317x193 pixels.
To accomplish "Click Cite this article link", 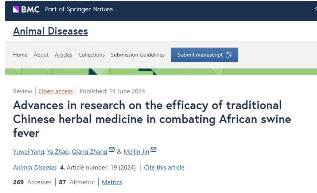I will click(164, 167).
